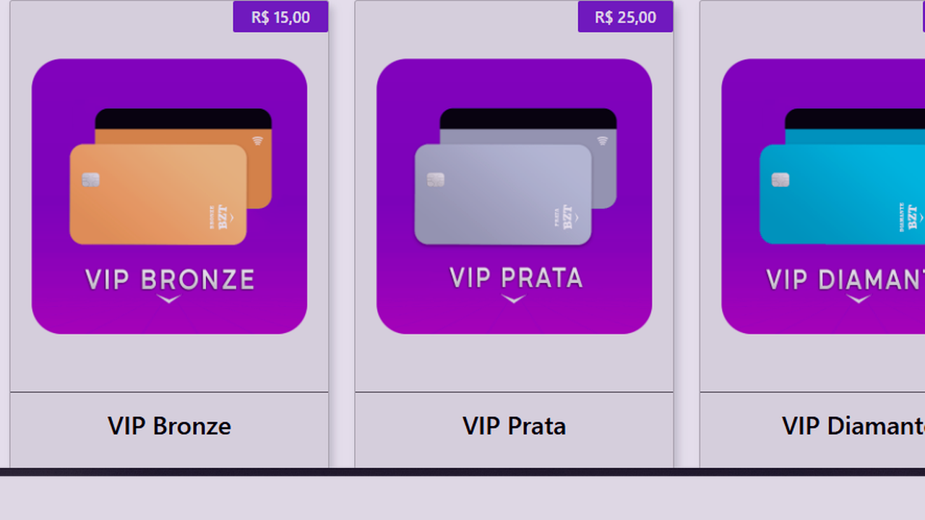
Task: Open the VIP Bronze product title link
Action: point(169,426)
